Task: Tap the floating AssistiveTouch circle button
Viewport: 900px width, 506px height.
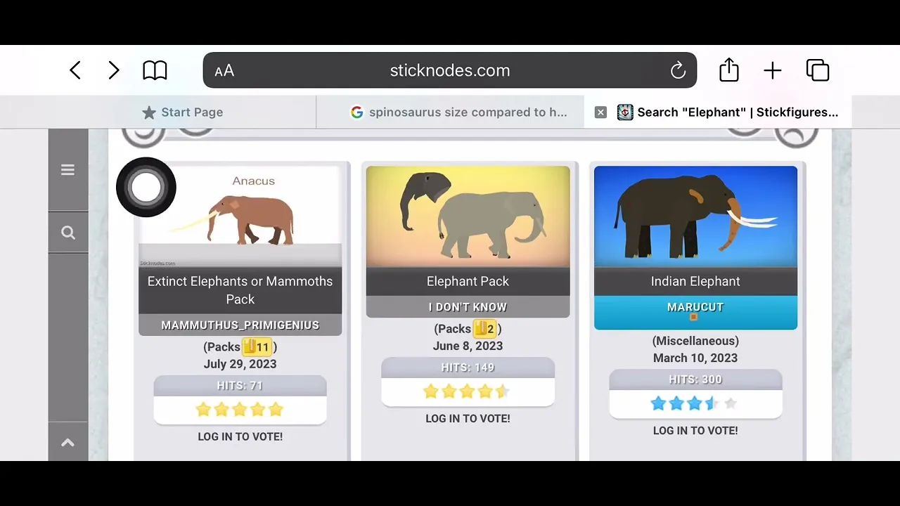Action: click(146, 187)
